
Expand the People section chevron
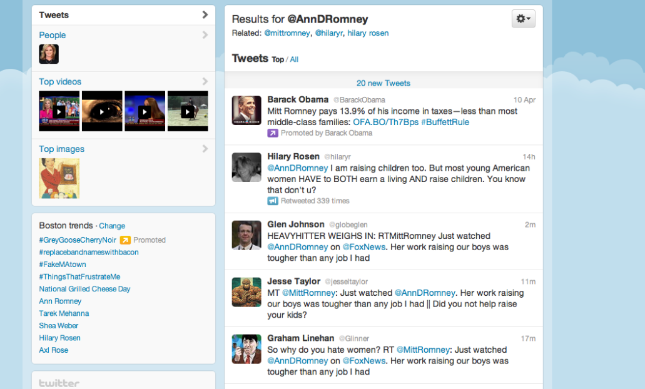pos(205,35)
